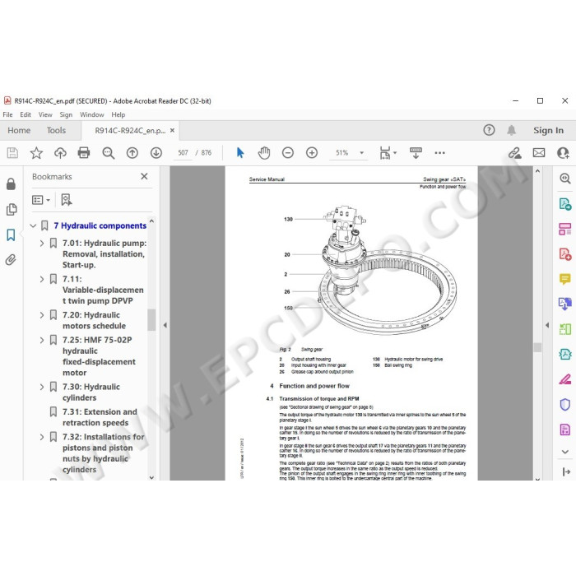Image resolution: width=576 pixels, height=576 pixels.
Task: Open the Organize Pages tool in the right pane
Action: pos(565,329)
